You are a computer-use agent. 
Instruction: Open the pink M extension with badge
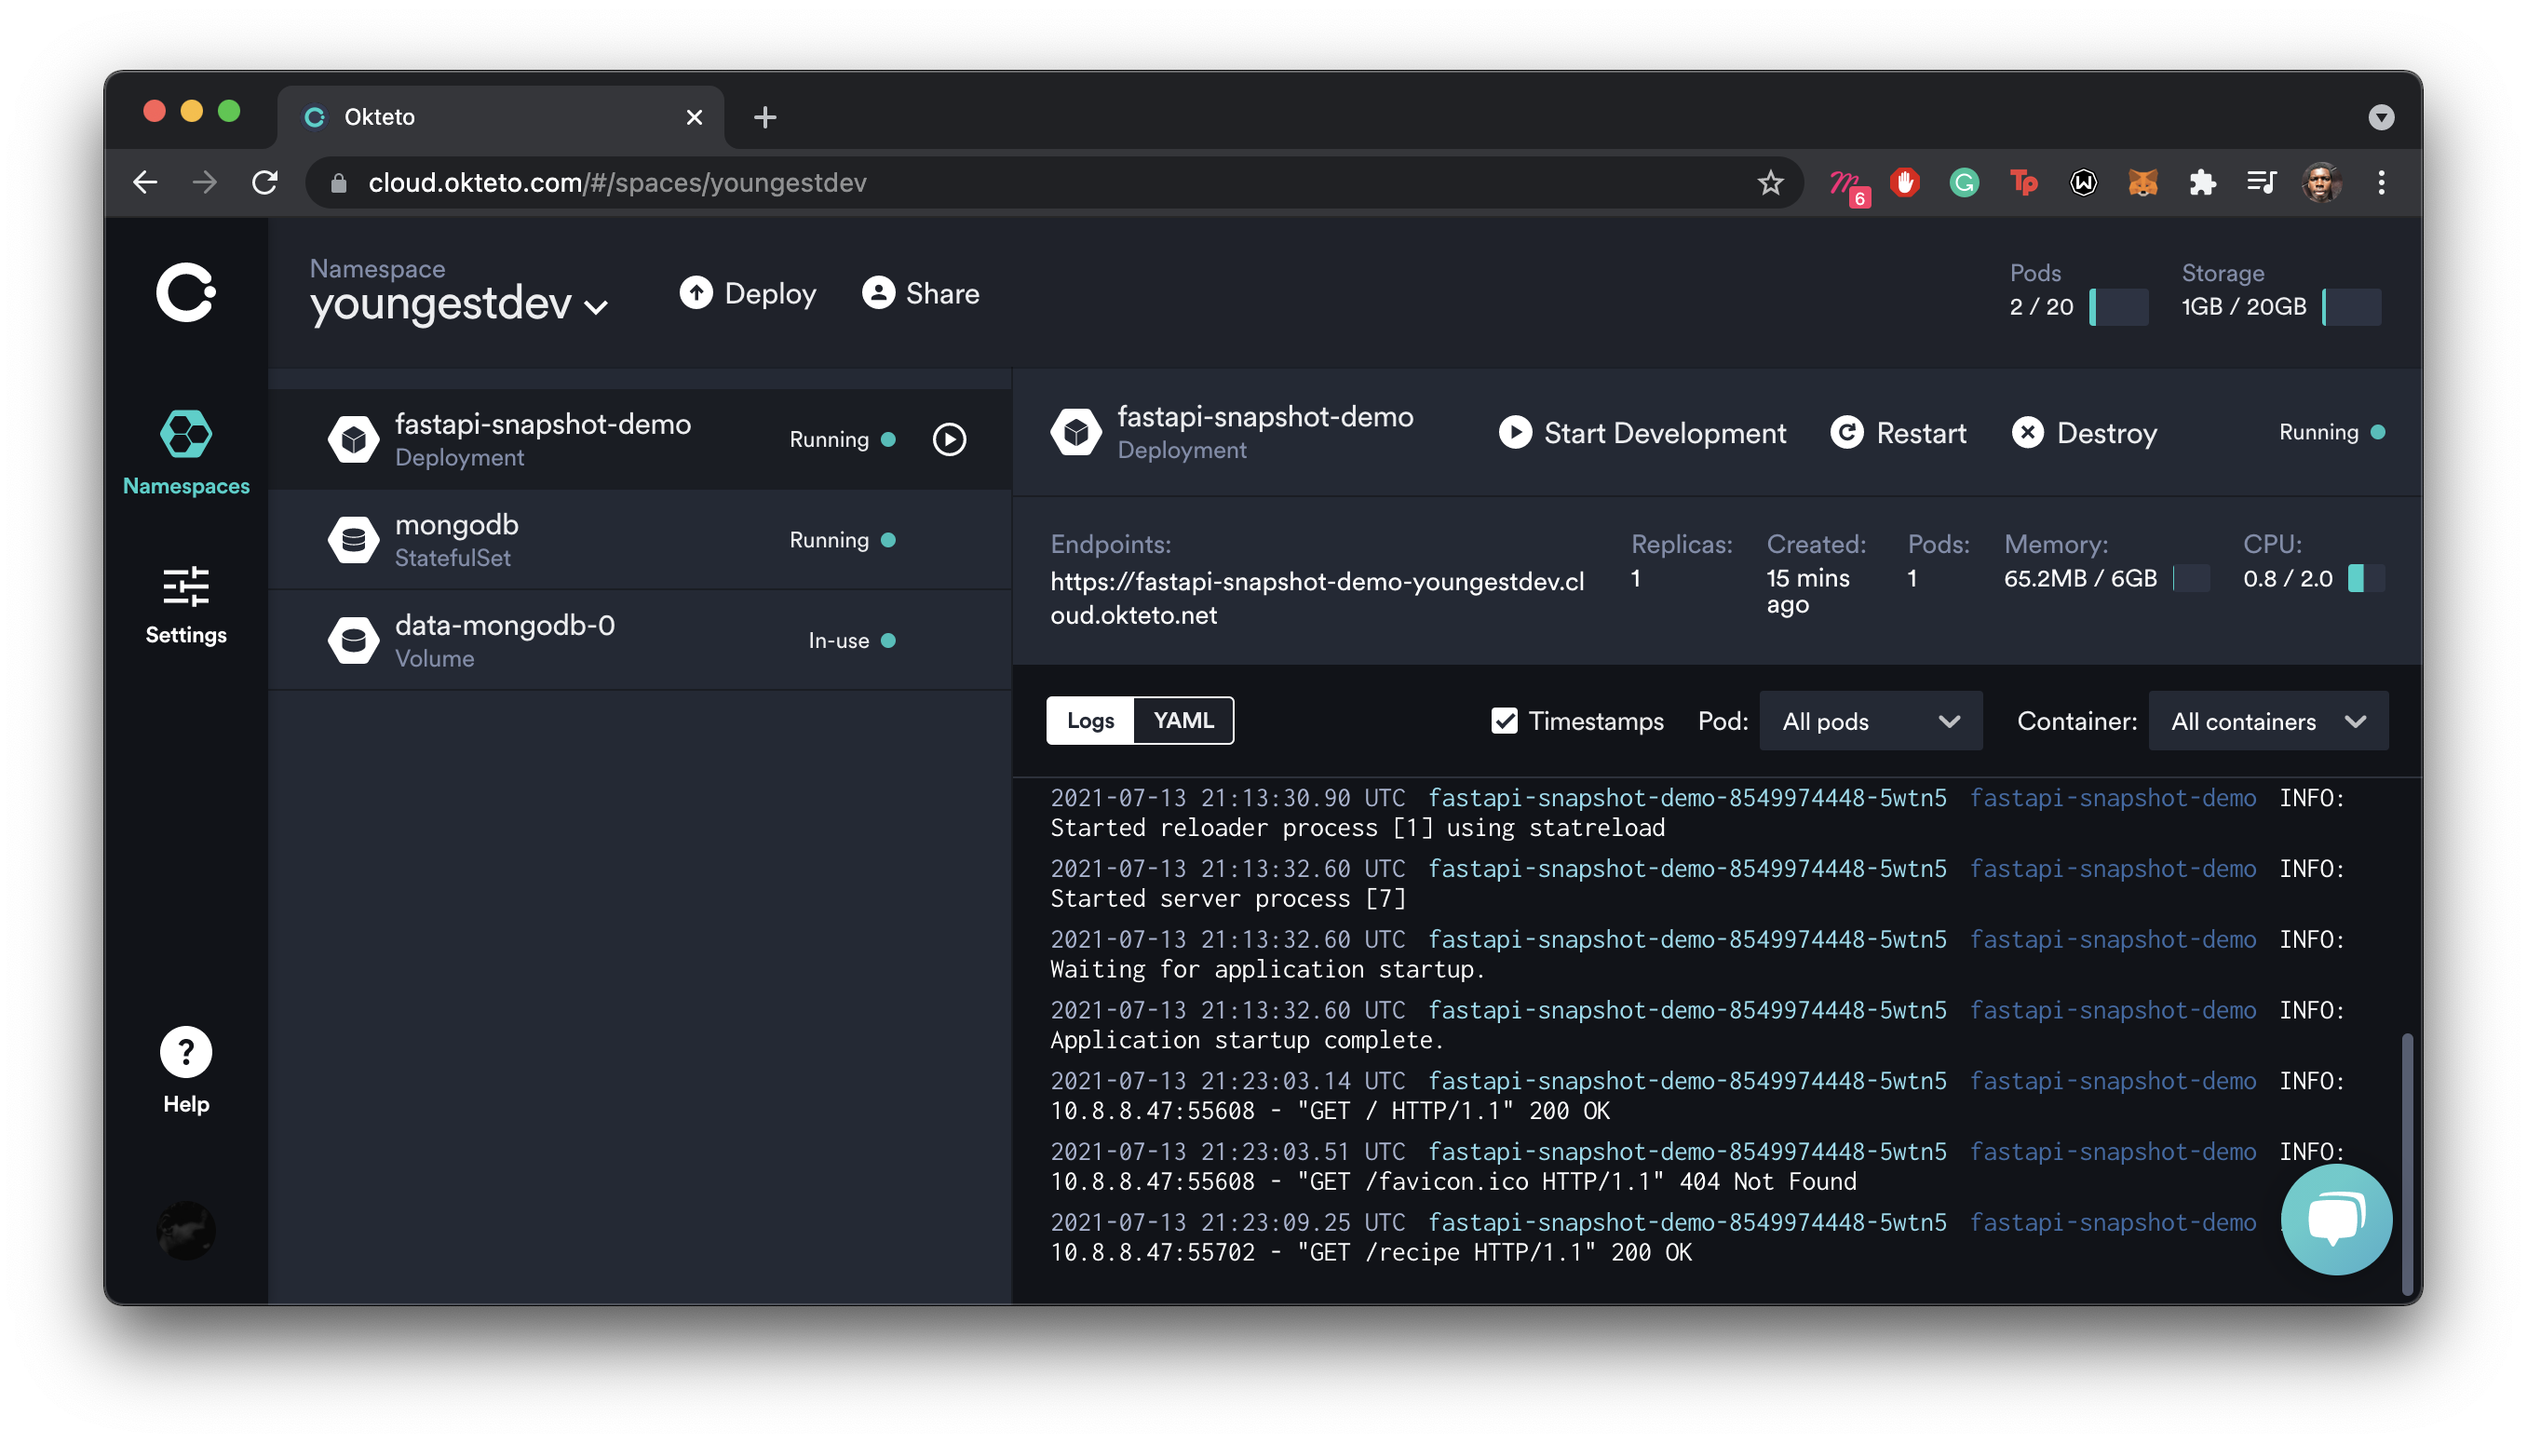1847,185
